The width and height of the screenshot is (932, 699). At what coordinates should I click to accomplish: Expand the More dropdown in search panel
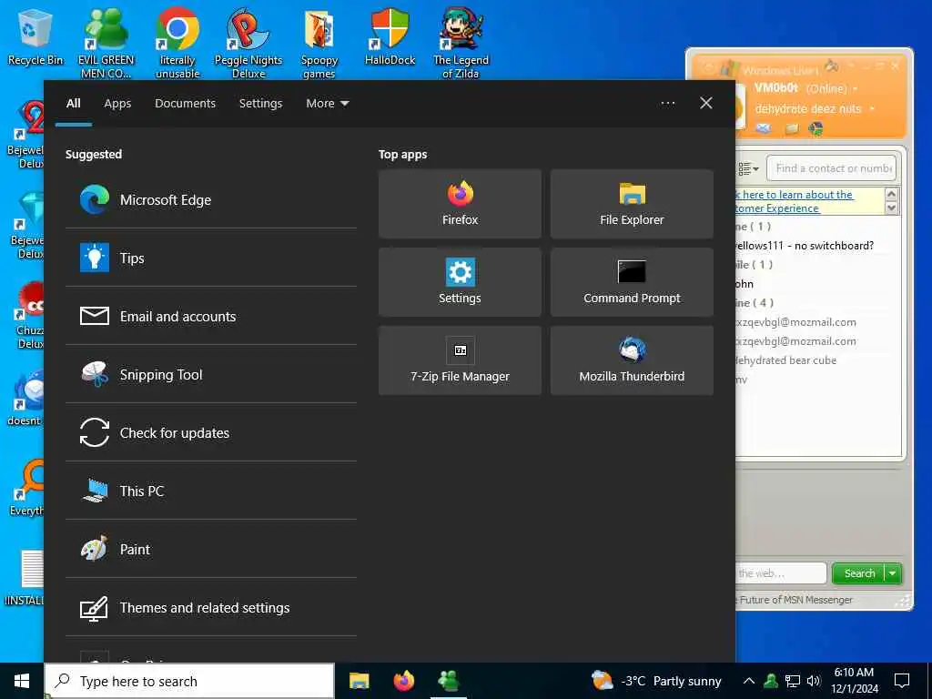[327, 104]
